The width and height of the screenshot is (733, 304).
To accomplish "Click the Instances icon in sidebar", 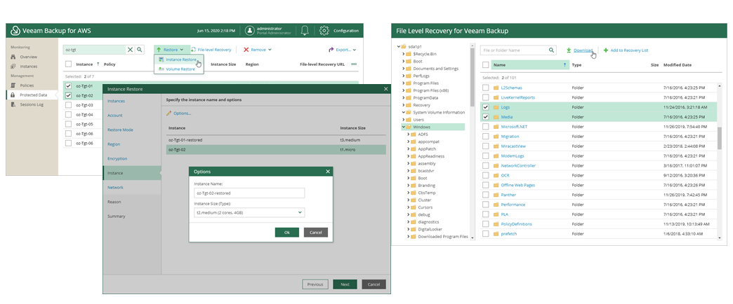I will 13,67.
